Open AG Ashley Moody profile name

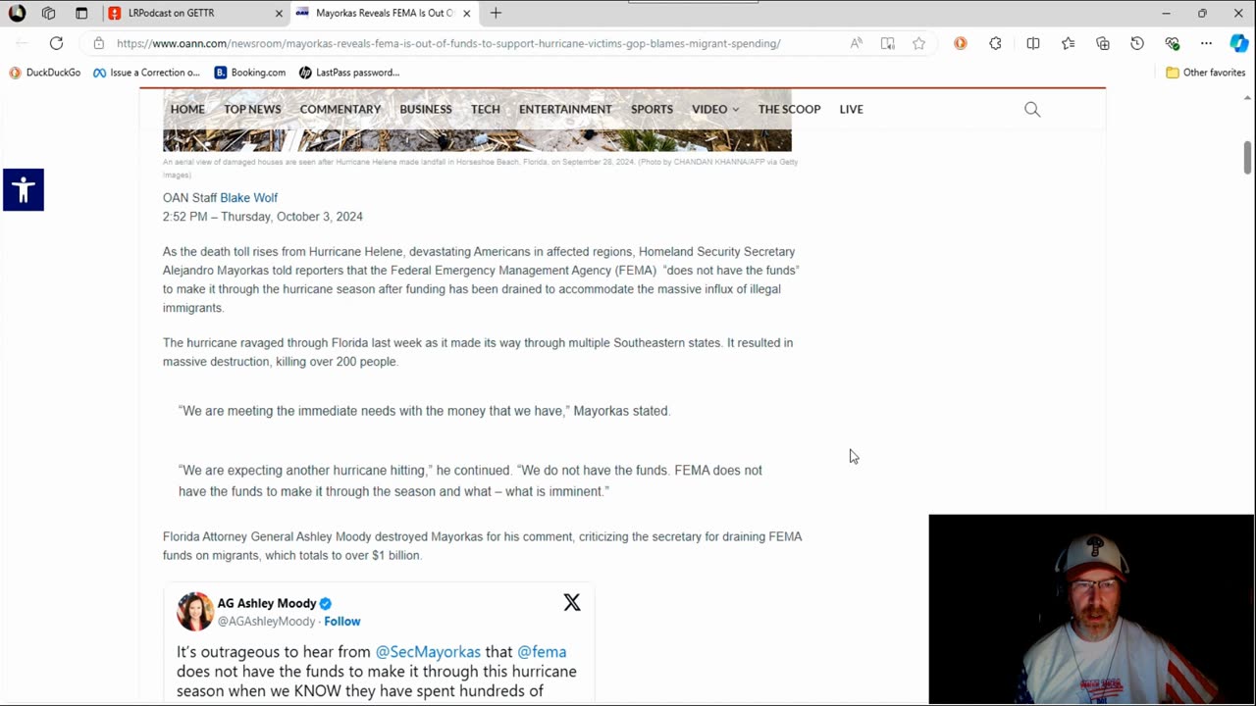point(267,603)
